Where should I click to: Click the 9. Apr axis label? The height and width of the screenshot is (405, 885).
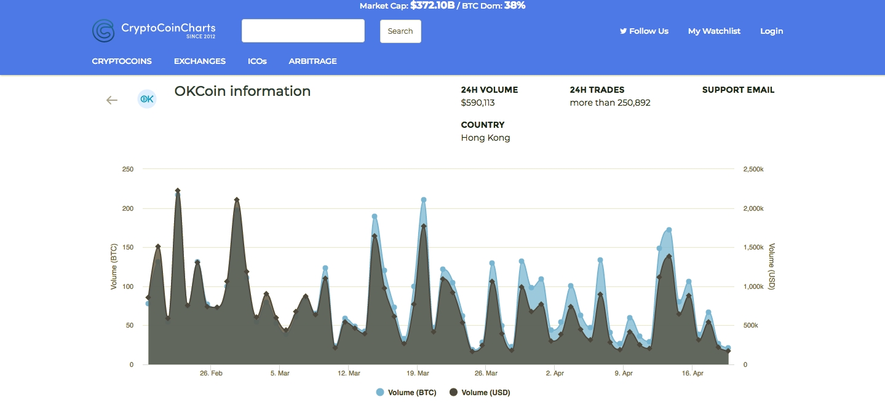click(x=624, y=373)
